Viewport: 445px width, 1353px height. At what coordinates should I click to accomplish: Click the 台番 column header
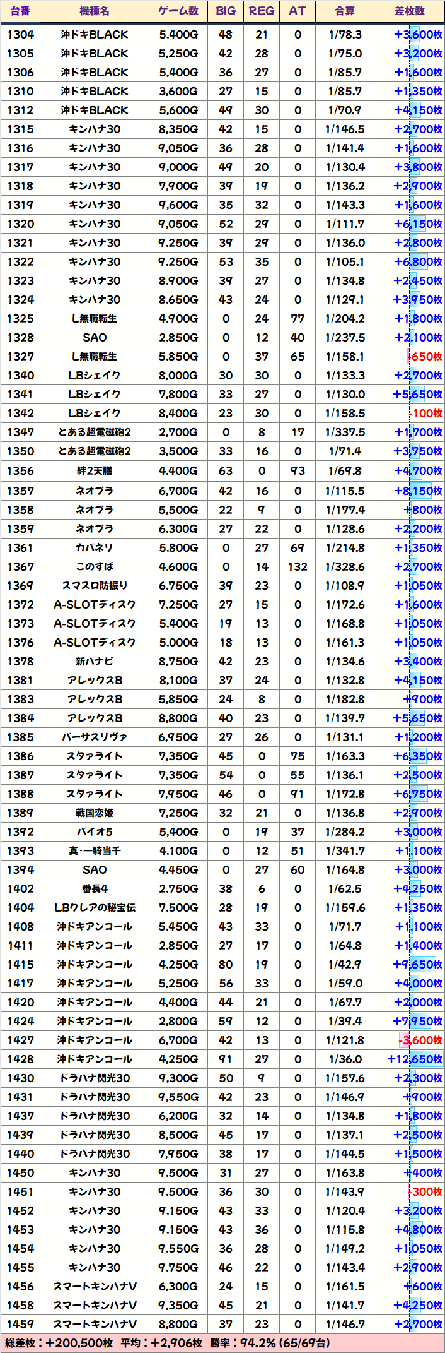click(20, 11)
